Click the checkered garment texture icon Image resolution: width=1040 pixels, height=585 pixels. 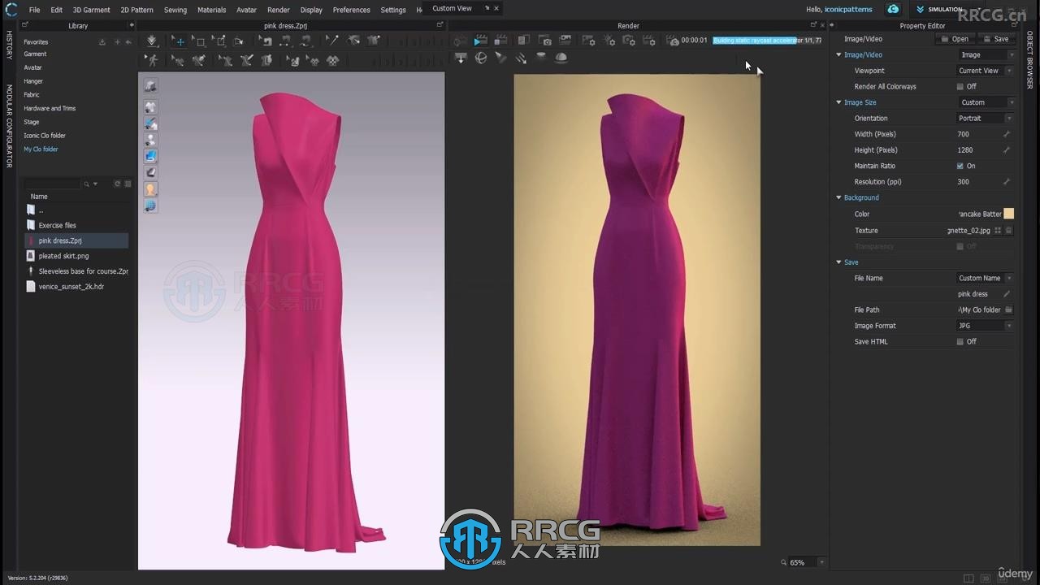tap(333, 60)
